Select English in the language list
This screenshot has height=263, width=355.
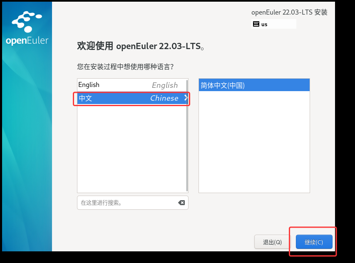click(x=132, y=85)
